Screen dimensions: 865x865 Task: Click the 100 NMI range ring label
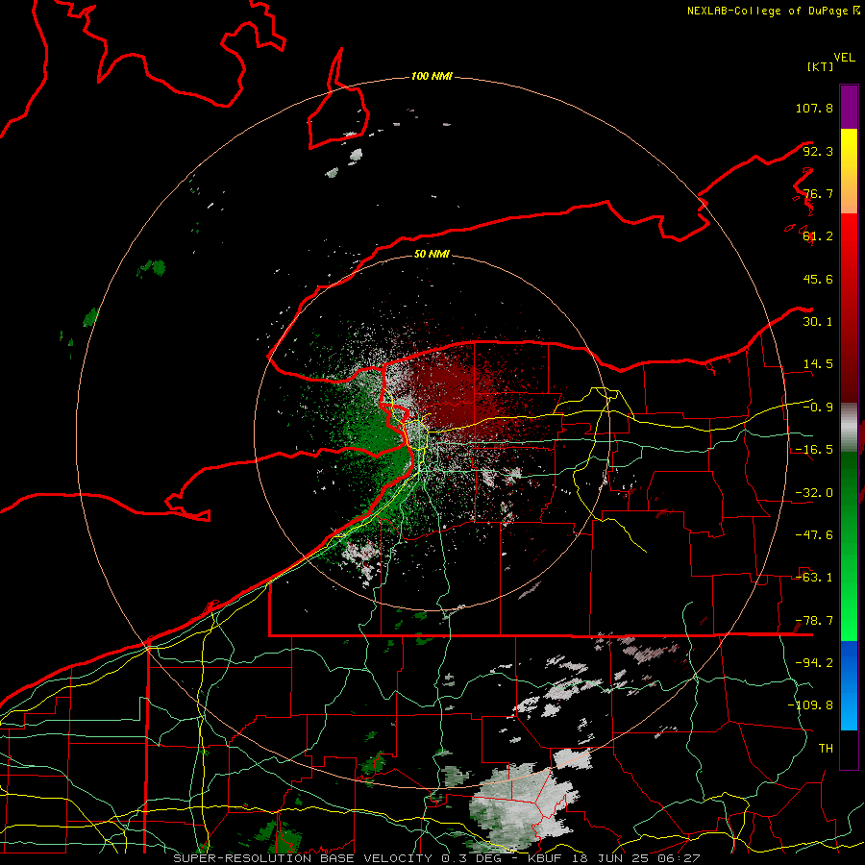pyautogui.click(x=432, y=76)
